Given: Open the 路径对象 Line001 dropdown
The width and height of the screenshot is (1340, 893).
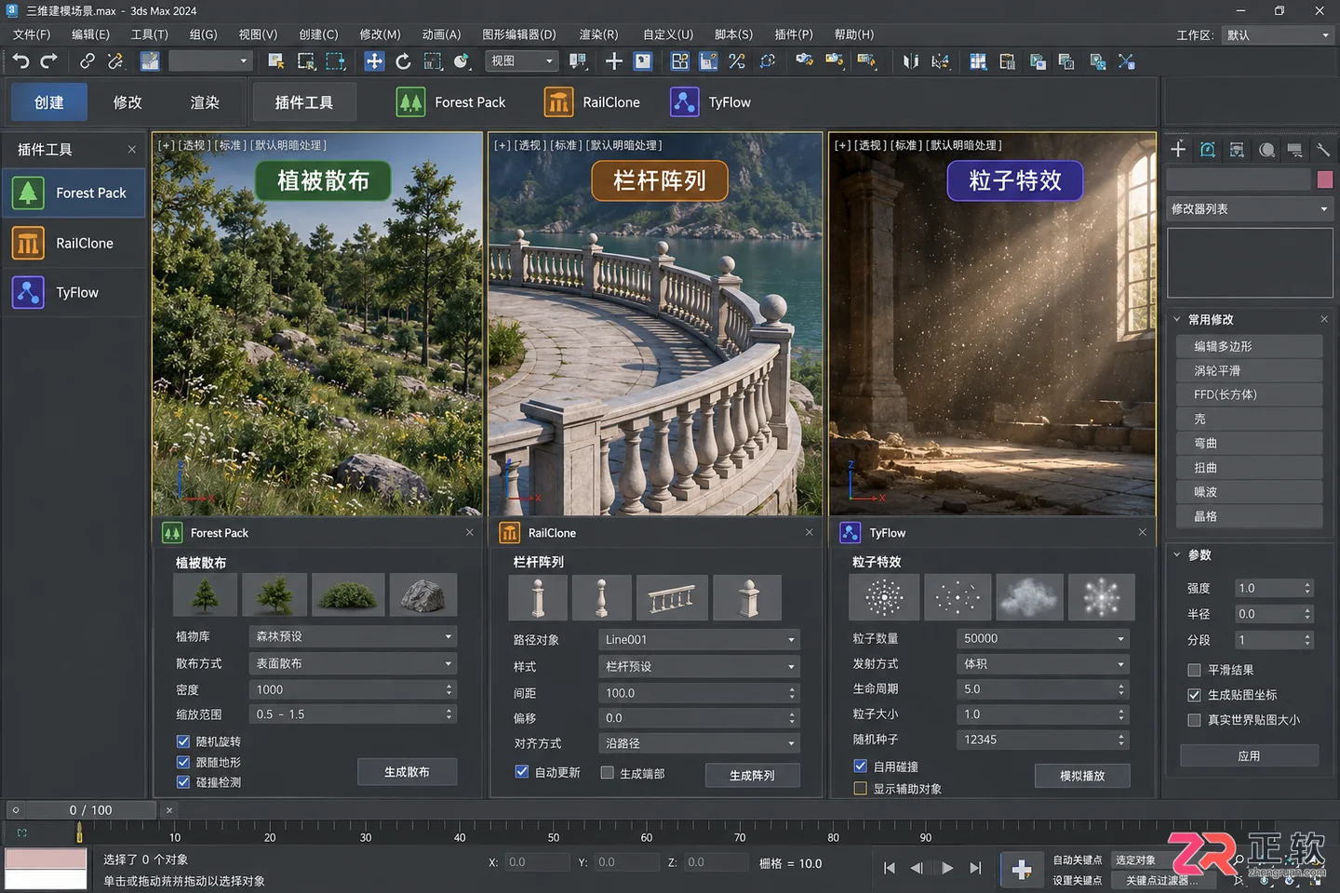Looking at the screenshot, I should click(x=699, y=639).
